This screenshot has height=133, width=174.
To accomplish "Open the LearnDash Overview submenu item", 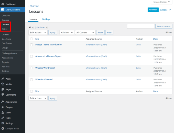I will click(6, 16).
